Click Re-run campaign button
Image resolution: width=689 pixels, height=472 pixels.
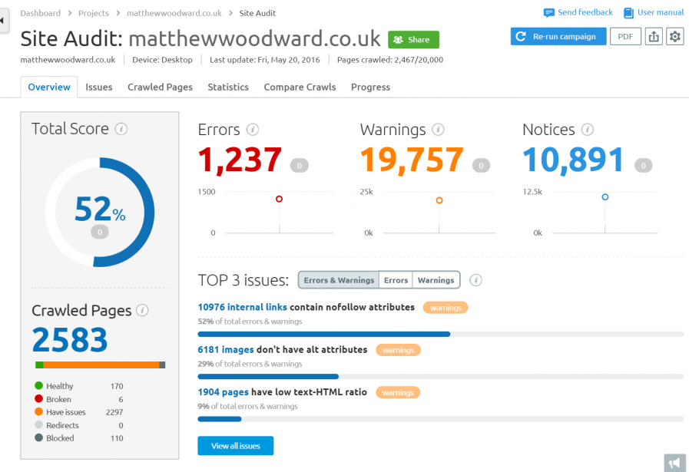(558, 36)
